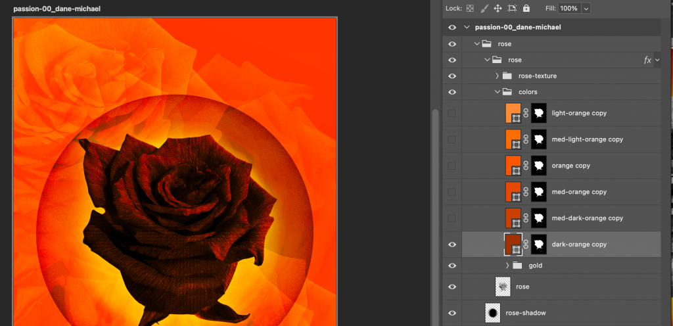Click the Lock all padlock icon
This screenshot has width=673, height=326.
[x=526, y=8]
